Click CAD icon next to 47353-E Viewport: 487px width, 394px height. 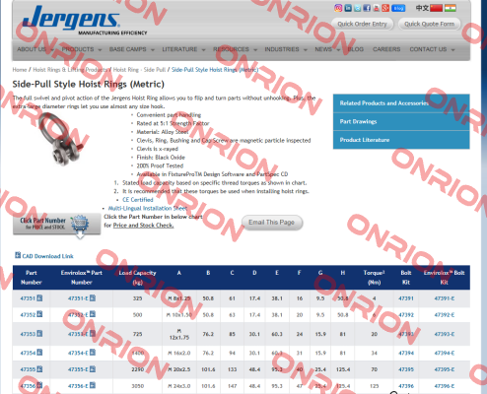[93, 334]
